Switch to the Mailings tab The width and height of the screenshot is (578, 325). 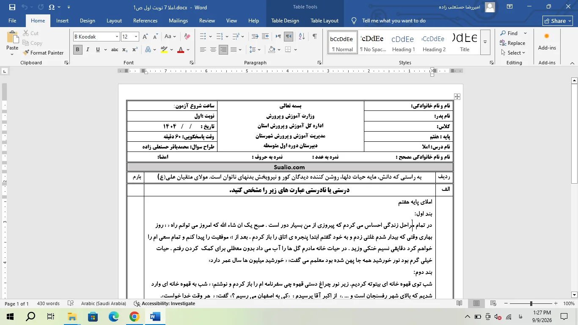[x=178, y=20]
